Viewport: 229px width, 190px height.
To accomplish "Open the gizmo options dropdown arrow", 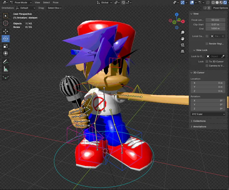I will pos(187,3).
